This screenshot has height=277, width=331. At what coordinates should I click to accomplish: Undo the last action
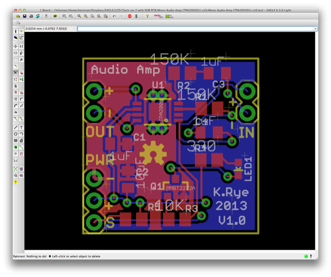point(114,16)
